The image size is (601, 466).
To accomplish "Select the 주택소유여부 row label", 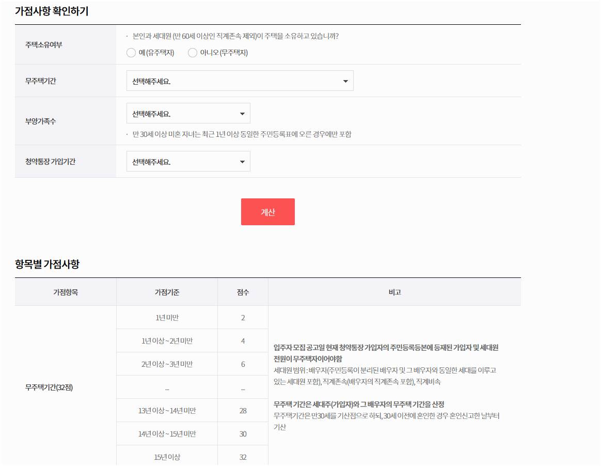I will click(44, 45).
